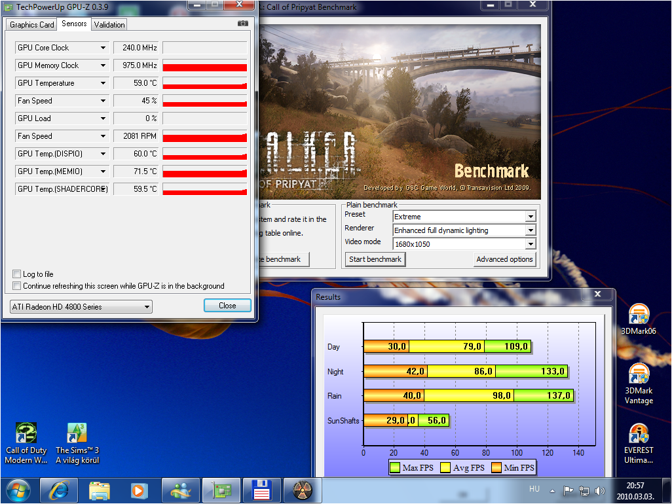Open the EVEREST Ultimate desktop shortcut
The image size is (672, 504).
639,444
